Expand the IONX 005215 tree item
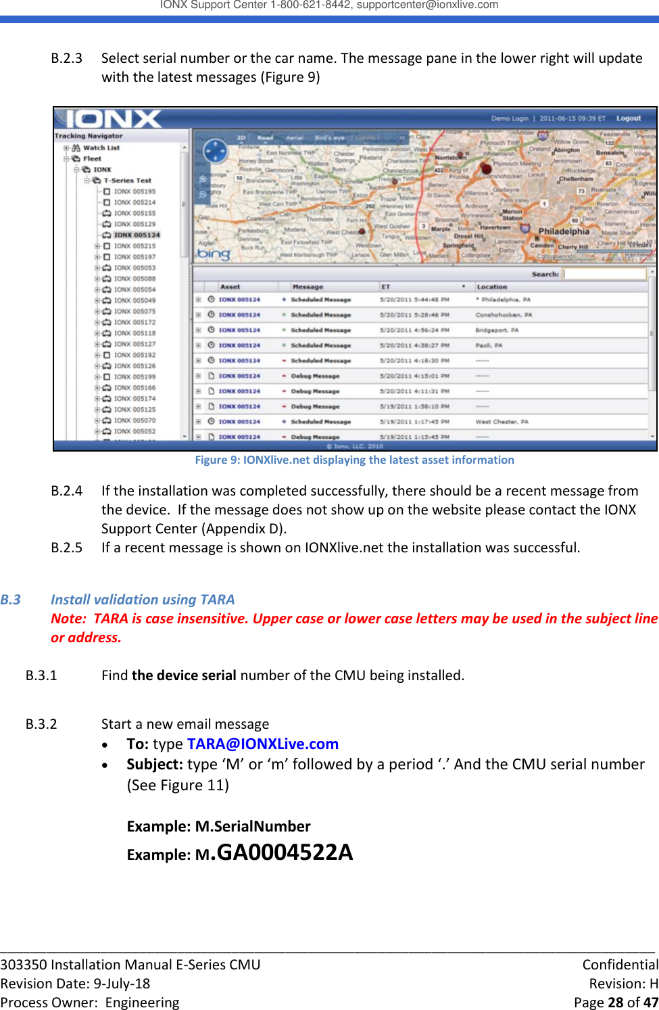Image resolution: width=659 pixels, height=1010 pixels. tap(97, 246)
